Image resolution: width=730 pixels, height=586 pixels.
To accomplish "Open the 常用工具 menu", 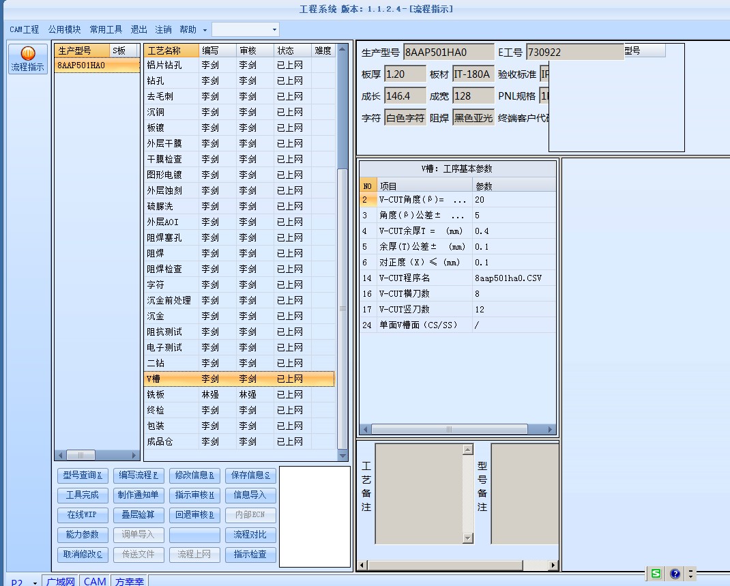I will pos(106,30).
